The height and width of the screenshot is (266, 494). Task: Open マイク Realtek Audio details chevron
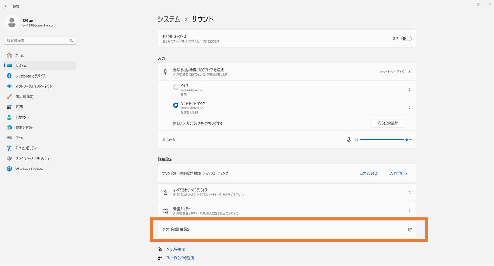click(410, 90)
